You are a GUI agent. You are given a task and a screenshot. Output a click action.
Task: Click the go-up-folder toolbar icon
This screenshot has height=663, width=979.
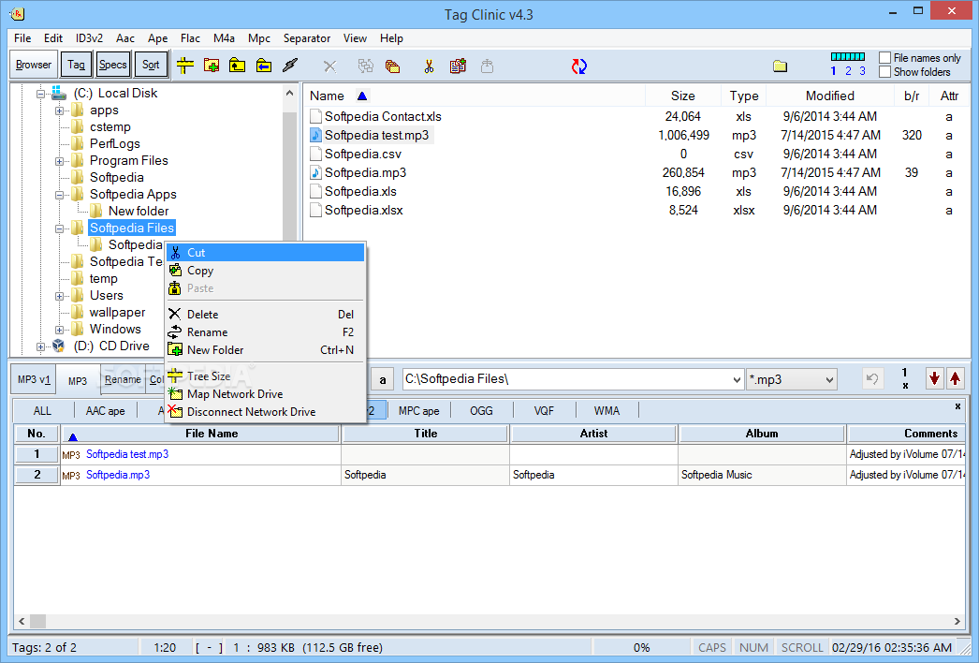[x=237, y=66]
